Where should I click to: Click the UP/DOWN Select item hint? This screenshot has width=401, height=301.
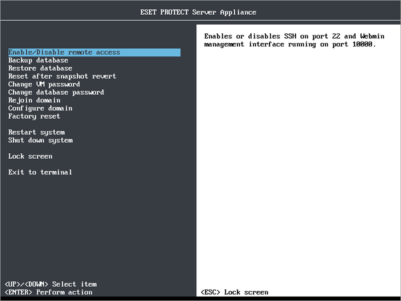coord(50,284)
